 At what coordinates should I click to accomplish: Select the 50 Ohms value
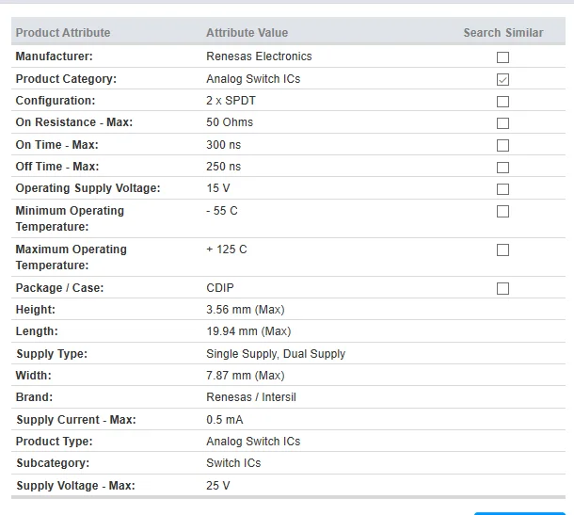[230, 122]
